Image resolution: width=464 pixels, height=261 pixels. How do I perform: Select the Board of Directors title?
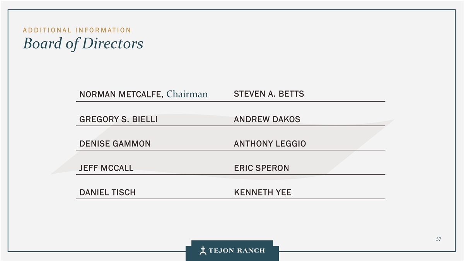click(83, 44)
